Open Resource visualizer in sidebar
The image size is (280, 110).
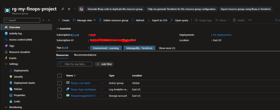point(19,52)
